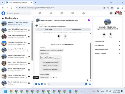Open the View buyer profile link
Image resolution: width=125 pixels, height=94 pixels.
click(69, 44)
